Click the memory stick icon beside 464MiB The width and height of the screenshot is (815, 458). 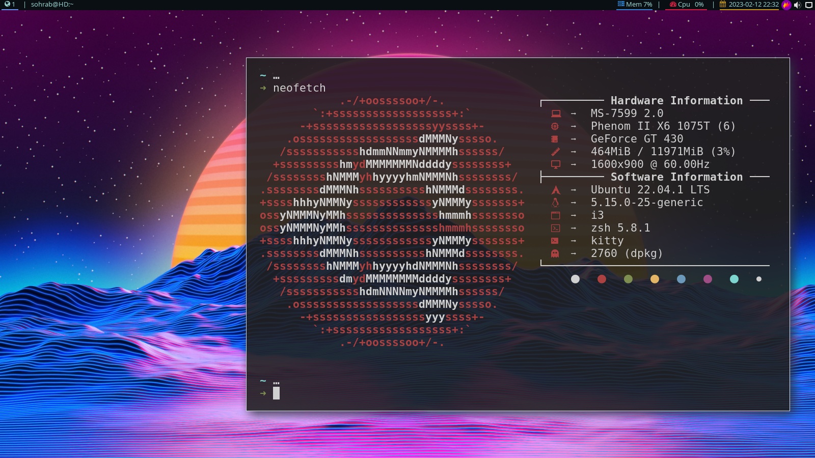[x=555, y=152]
